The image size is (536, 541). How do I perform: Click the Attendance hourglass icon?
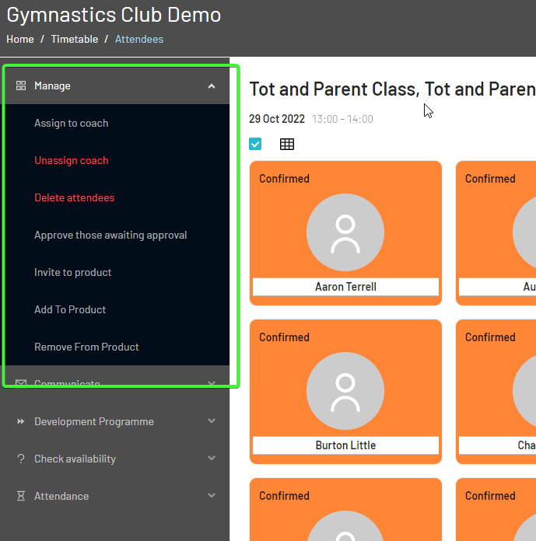click(x=21, y=496)
